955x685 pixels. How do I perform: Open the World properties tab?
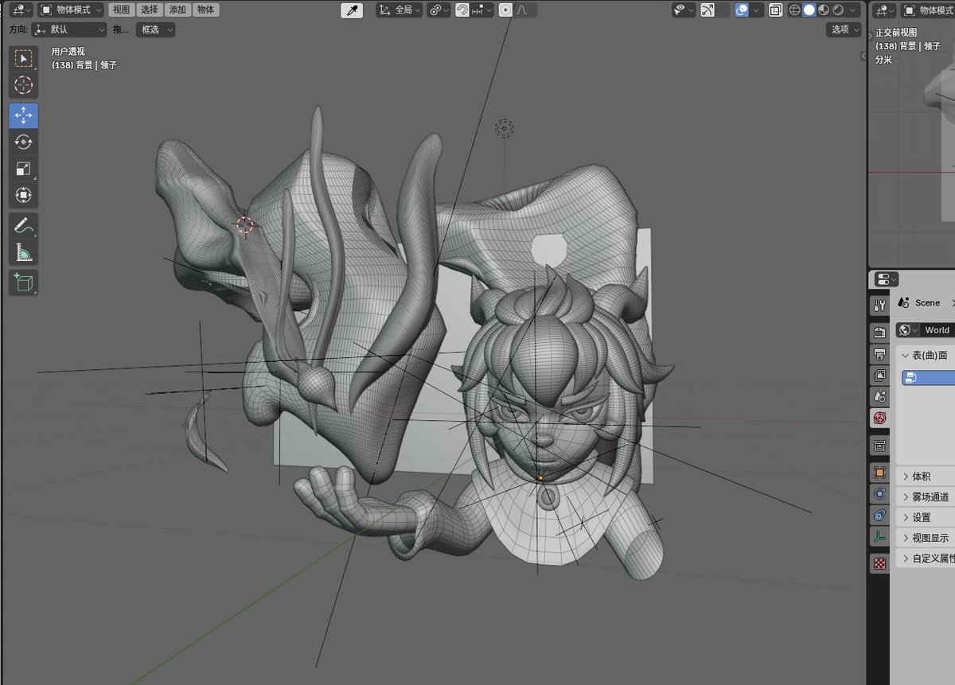(x=879, y=417)
